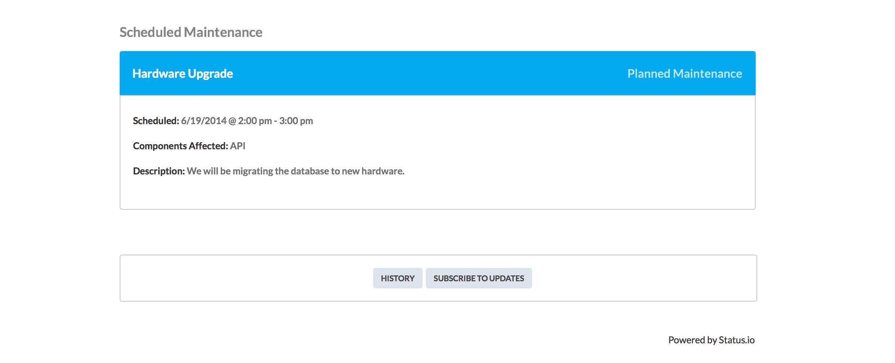Click the Planned Maintenance status label
The image size is (895, 363).
tap(684, 73)
